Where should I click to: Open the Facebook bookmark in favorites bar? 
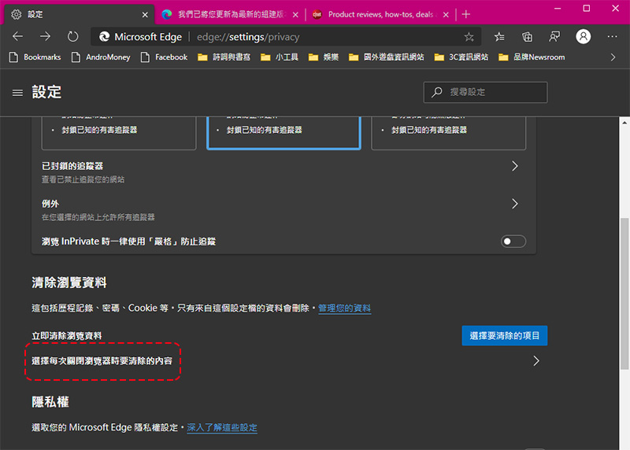coord(164,57)
